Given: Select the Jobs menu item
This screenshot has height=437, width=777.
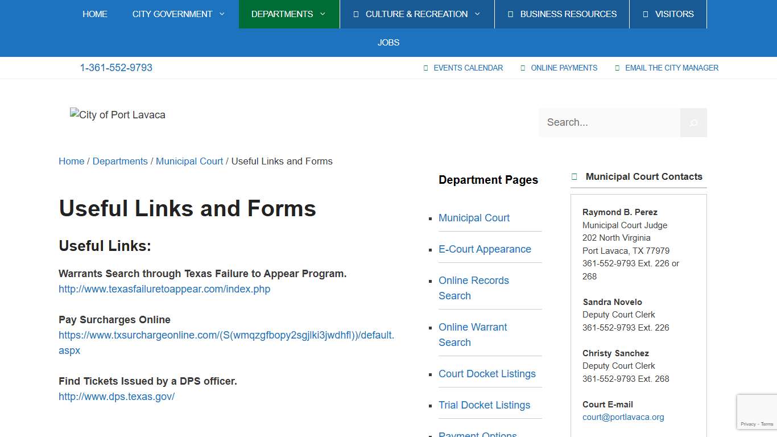Looking at the screenshot, I should (x=388, y=42).
